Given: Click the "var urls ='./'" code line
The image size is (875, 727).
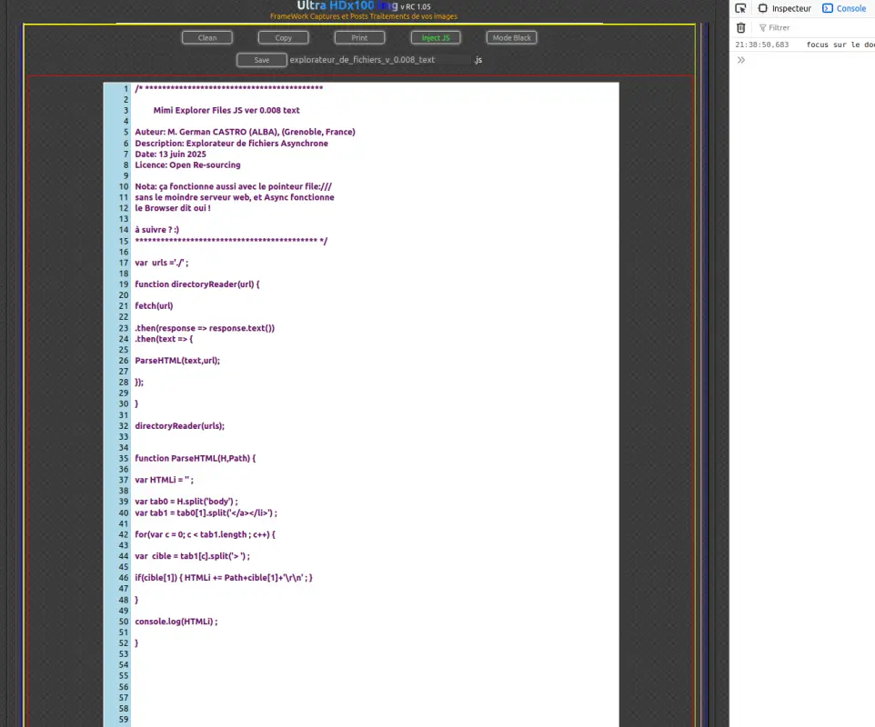Looking at the screenshot, I should click(162, 263).
